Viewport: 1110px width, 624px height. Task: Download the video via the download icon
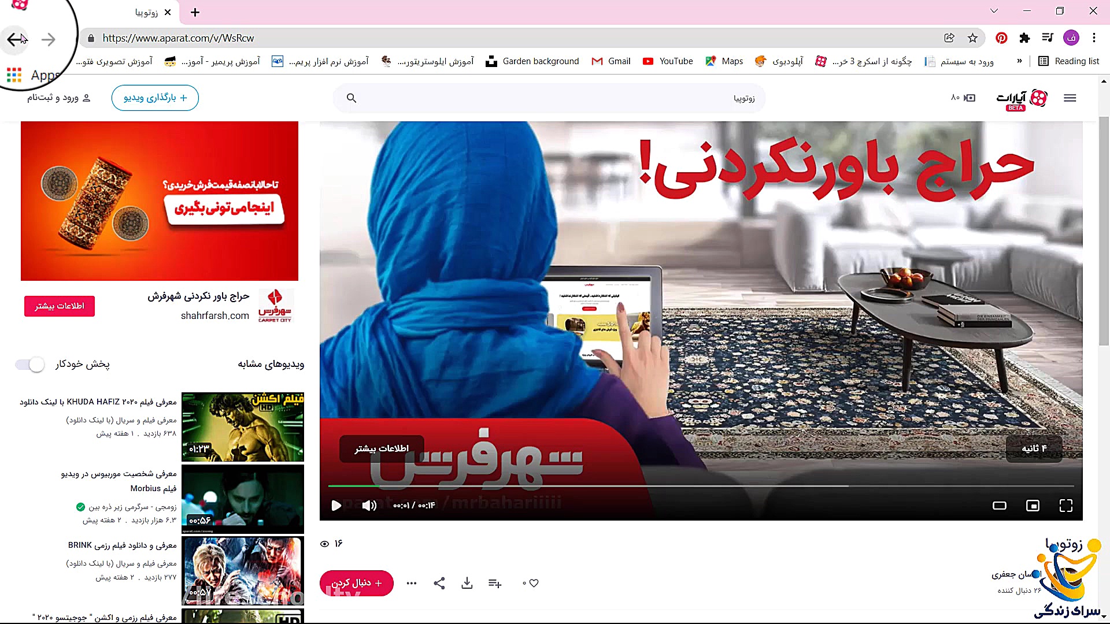(x=467, y=583)
